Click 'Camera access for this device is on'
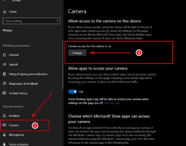 (x=90, y=46)
